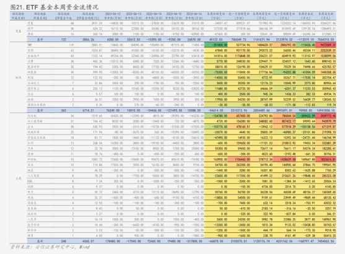Click the cell 2883.51 in TMT row
Viewport: 345px width, 254px height.
pos(97,45)
